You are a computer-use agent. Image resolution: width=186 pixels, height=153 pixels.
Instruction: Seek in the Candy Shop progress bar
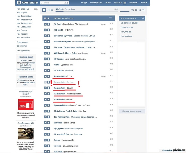coord(87,12)
